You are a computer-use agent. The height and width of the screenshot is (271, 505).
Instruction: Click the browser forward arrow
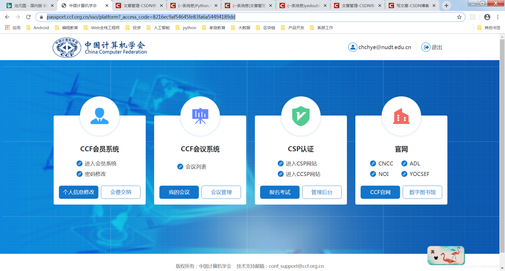[18, 17]
